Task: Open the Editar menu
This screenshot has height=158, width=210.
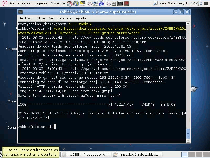Action: point(40,18)
